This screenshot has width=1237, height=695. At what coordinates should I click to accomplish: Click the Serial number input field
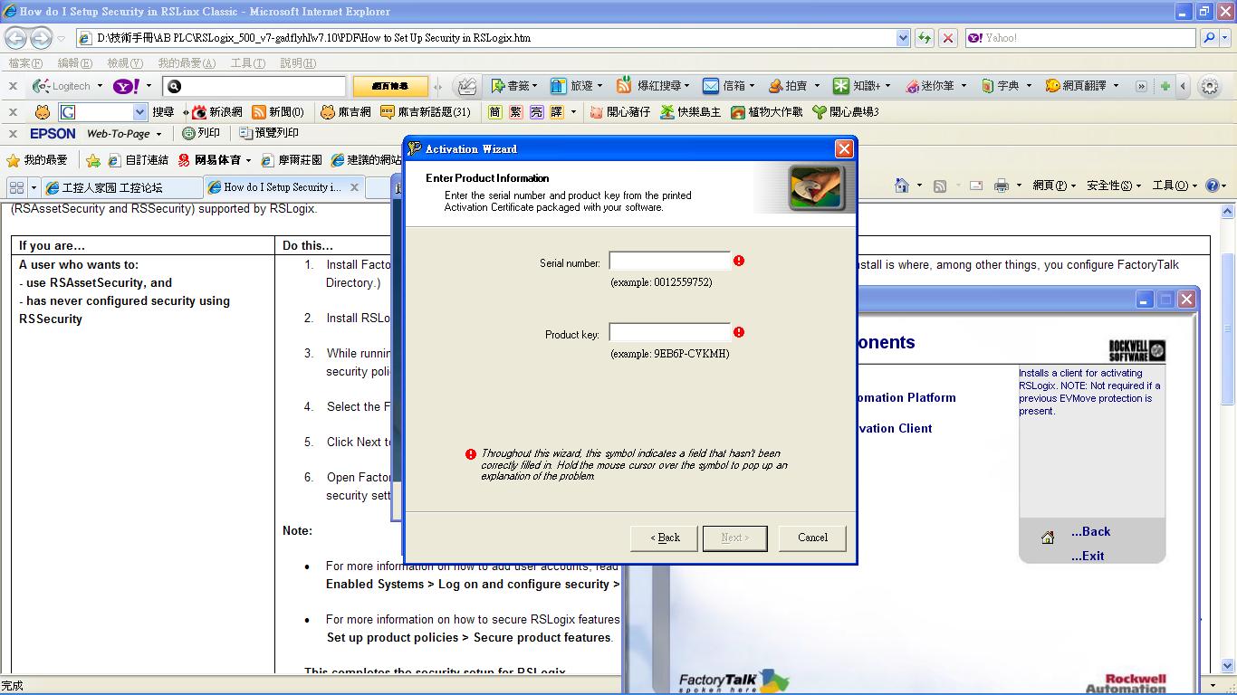(669, 262)
